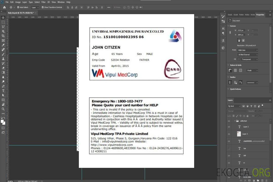The image size is (273, 182).
Task: Open the 16 Bits/Channel dropdown
Action: [247, 55]
